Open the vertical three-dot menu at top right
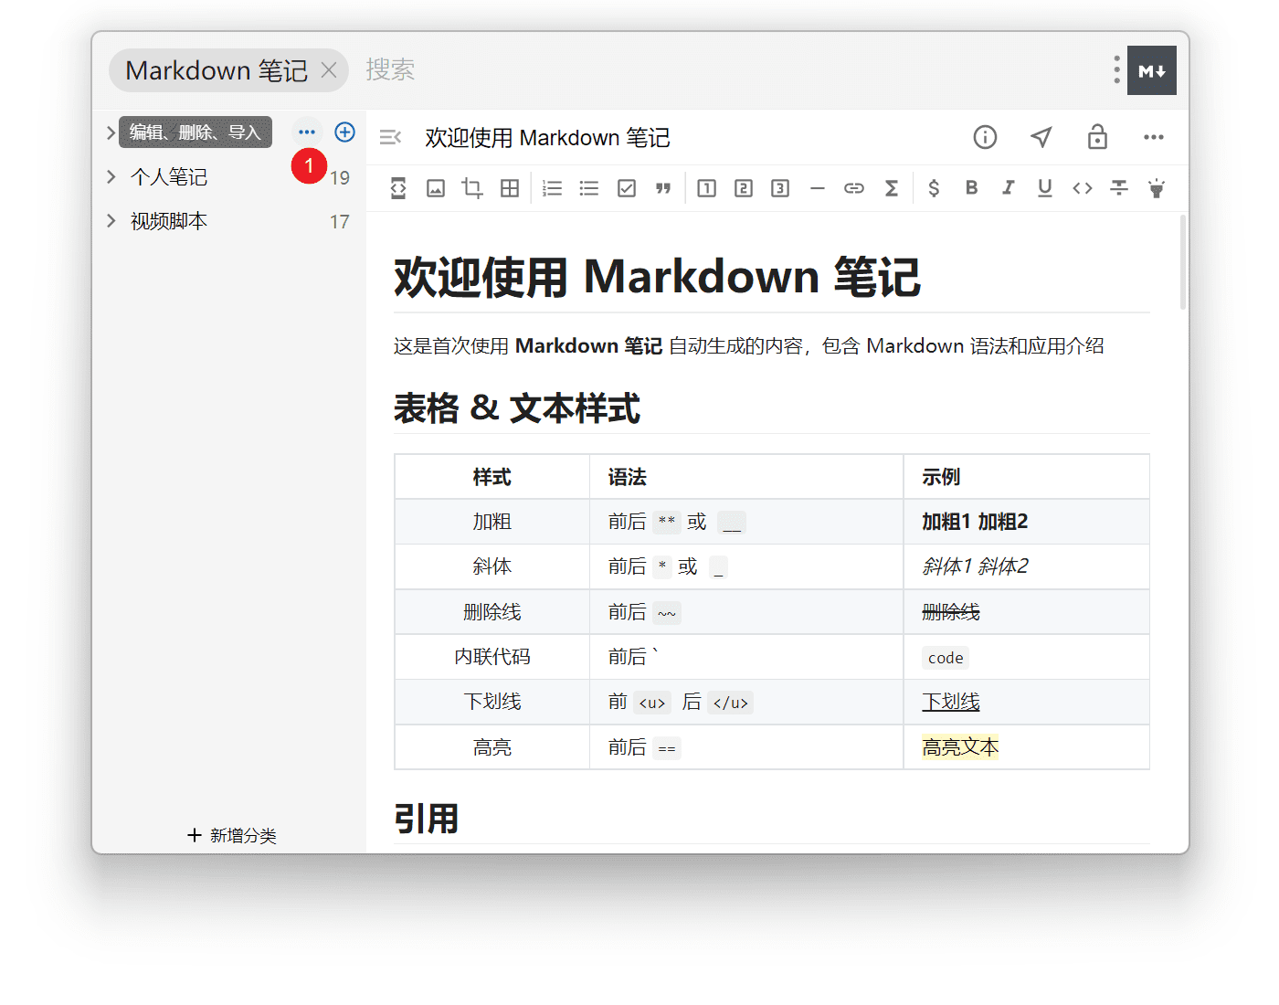The image size is (1279, 1005). pyautogui.click(x=1116, y=69)
